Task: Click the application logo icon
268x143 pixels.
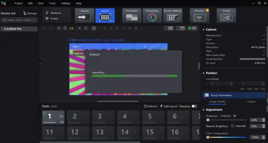Action: 3,3
